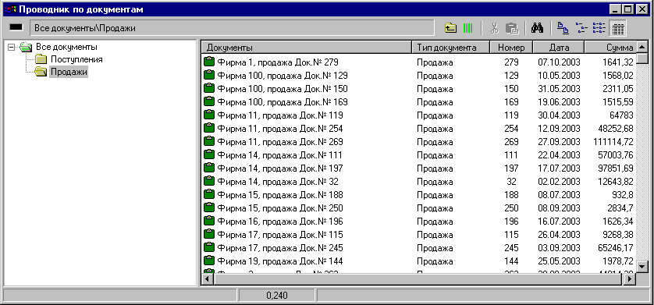Sort by the 'Номер' column header

point(511,48)
